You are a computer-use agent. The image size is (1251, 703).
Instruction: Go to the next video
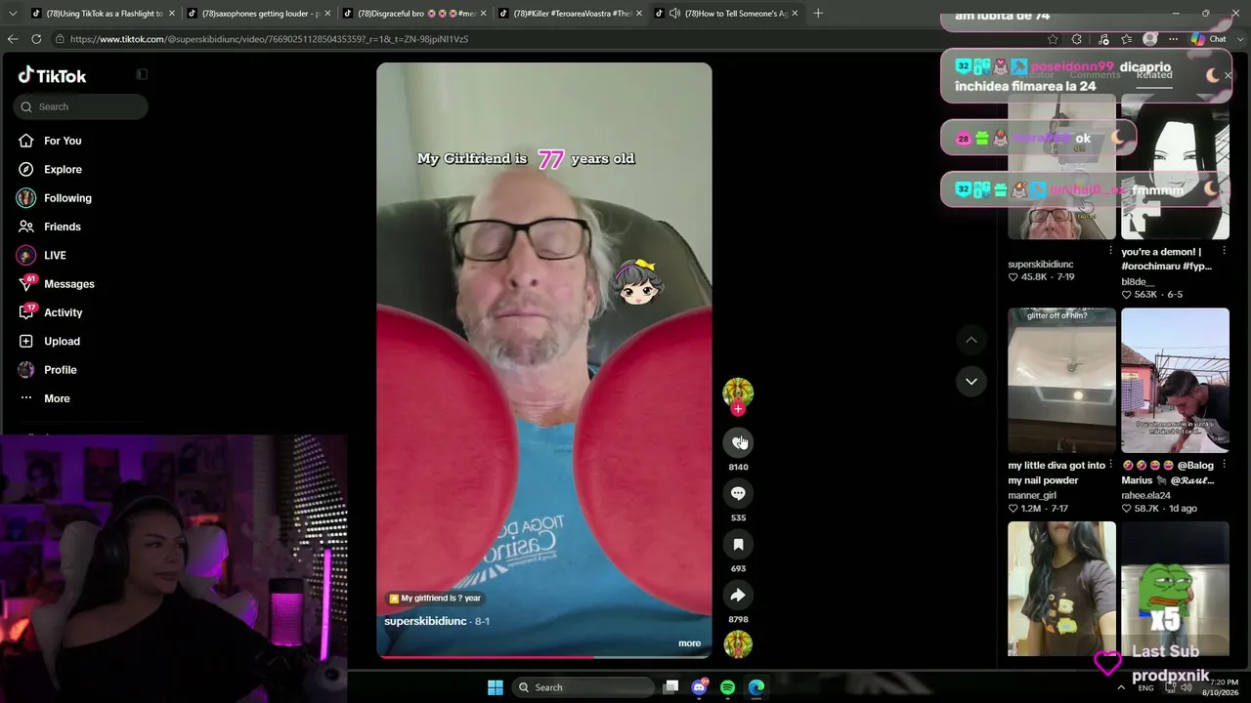click(x=971, y=382)
